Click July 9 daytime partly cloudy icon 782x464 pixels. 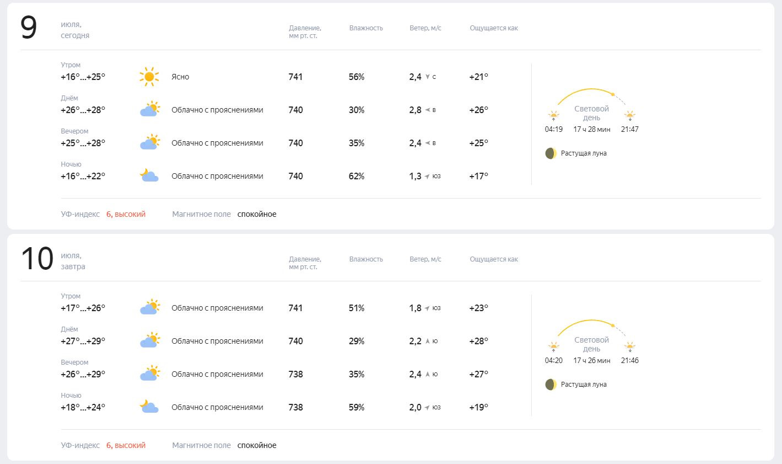tap(149, 109)
